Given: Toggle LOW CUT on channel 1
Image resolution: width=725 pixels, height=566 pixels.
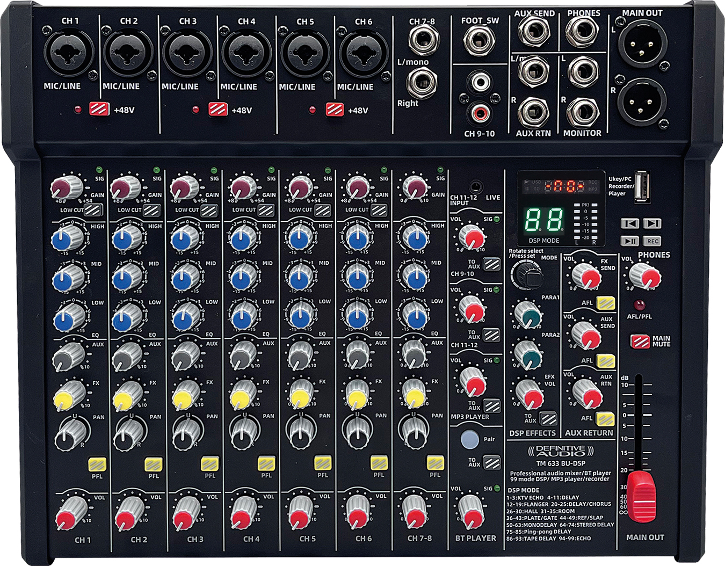Looking at the screenshot, I should [93, 210].
